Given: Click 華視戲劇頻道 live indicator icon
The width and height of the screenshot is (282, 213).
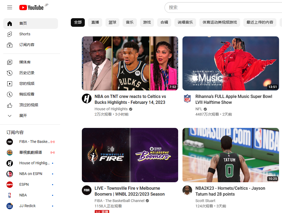Looking at the screenshot, I should click(x=53, y=153).
